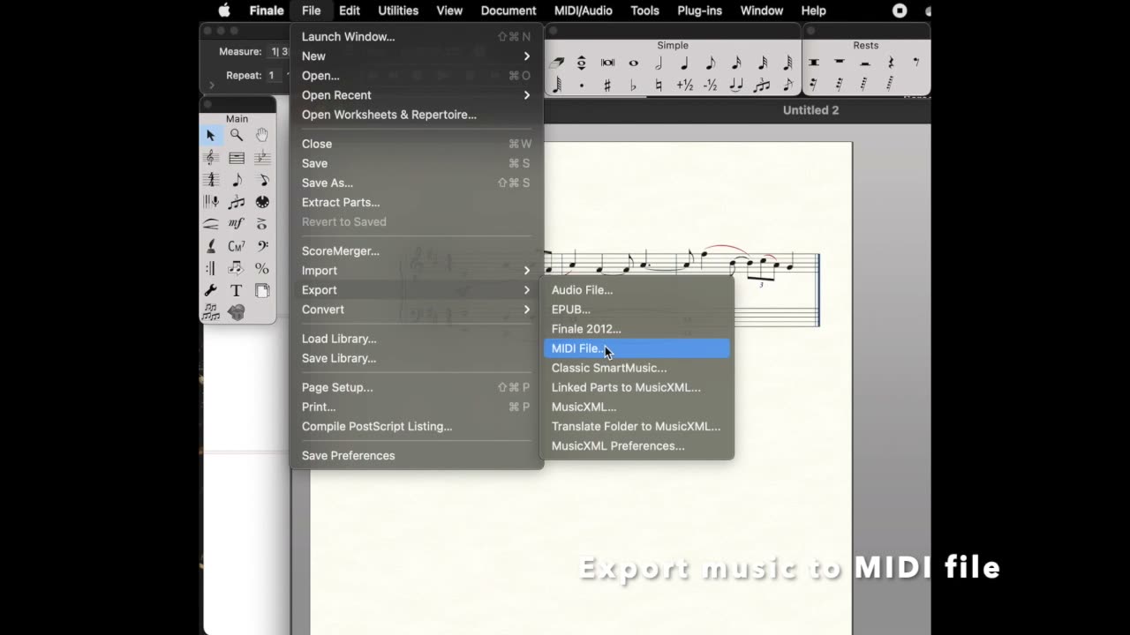Choose the whole note in Simple palette

point(633,63)
